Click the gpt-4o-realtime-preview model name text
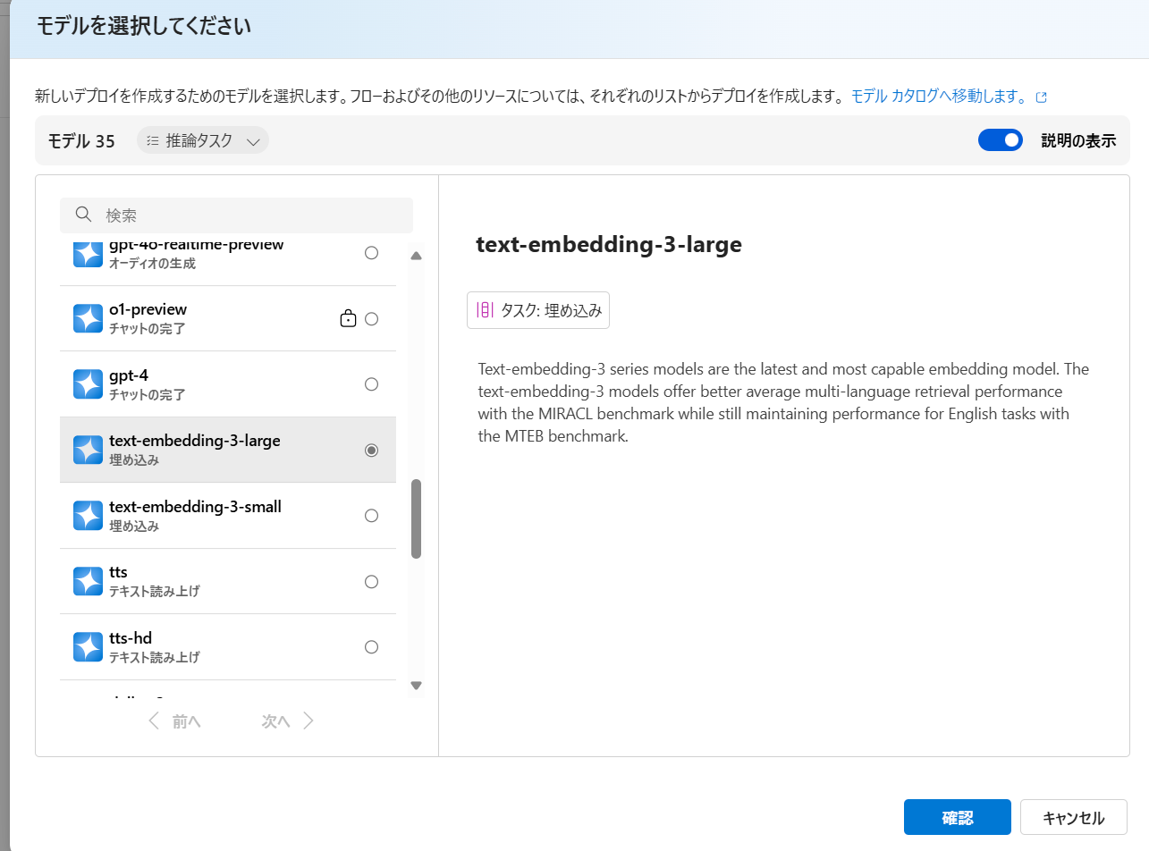 click(x=197, y=245)
